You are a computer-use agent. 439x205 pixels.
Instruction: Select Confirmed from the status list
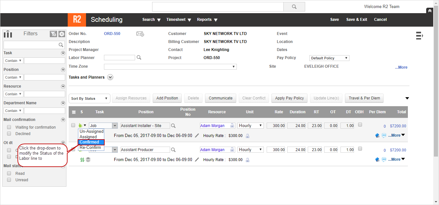click(x=91, y=142)
